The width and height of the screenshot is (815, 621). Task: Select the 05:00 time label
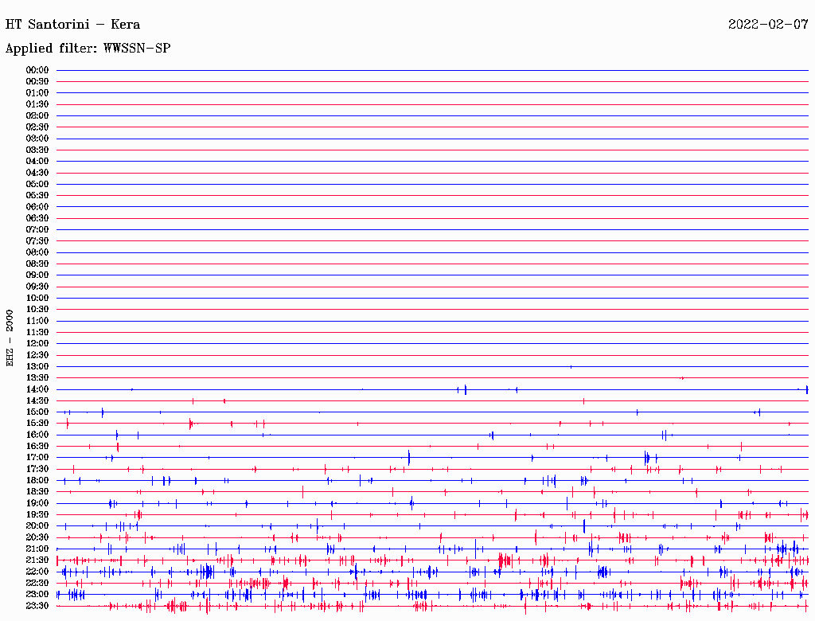[x=37, y=184]
